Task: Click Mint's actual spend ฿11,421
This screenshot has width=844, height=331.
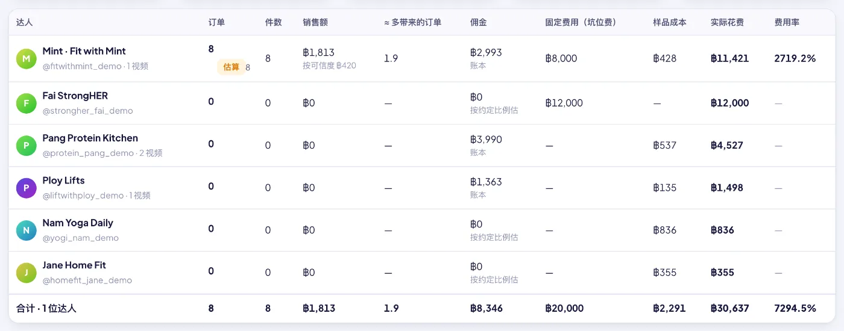Action: coord(730,58)
